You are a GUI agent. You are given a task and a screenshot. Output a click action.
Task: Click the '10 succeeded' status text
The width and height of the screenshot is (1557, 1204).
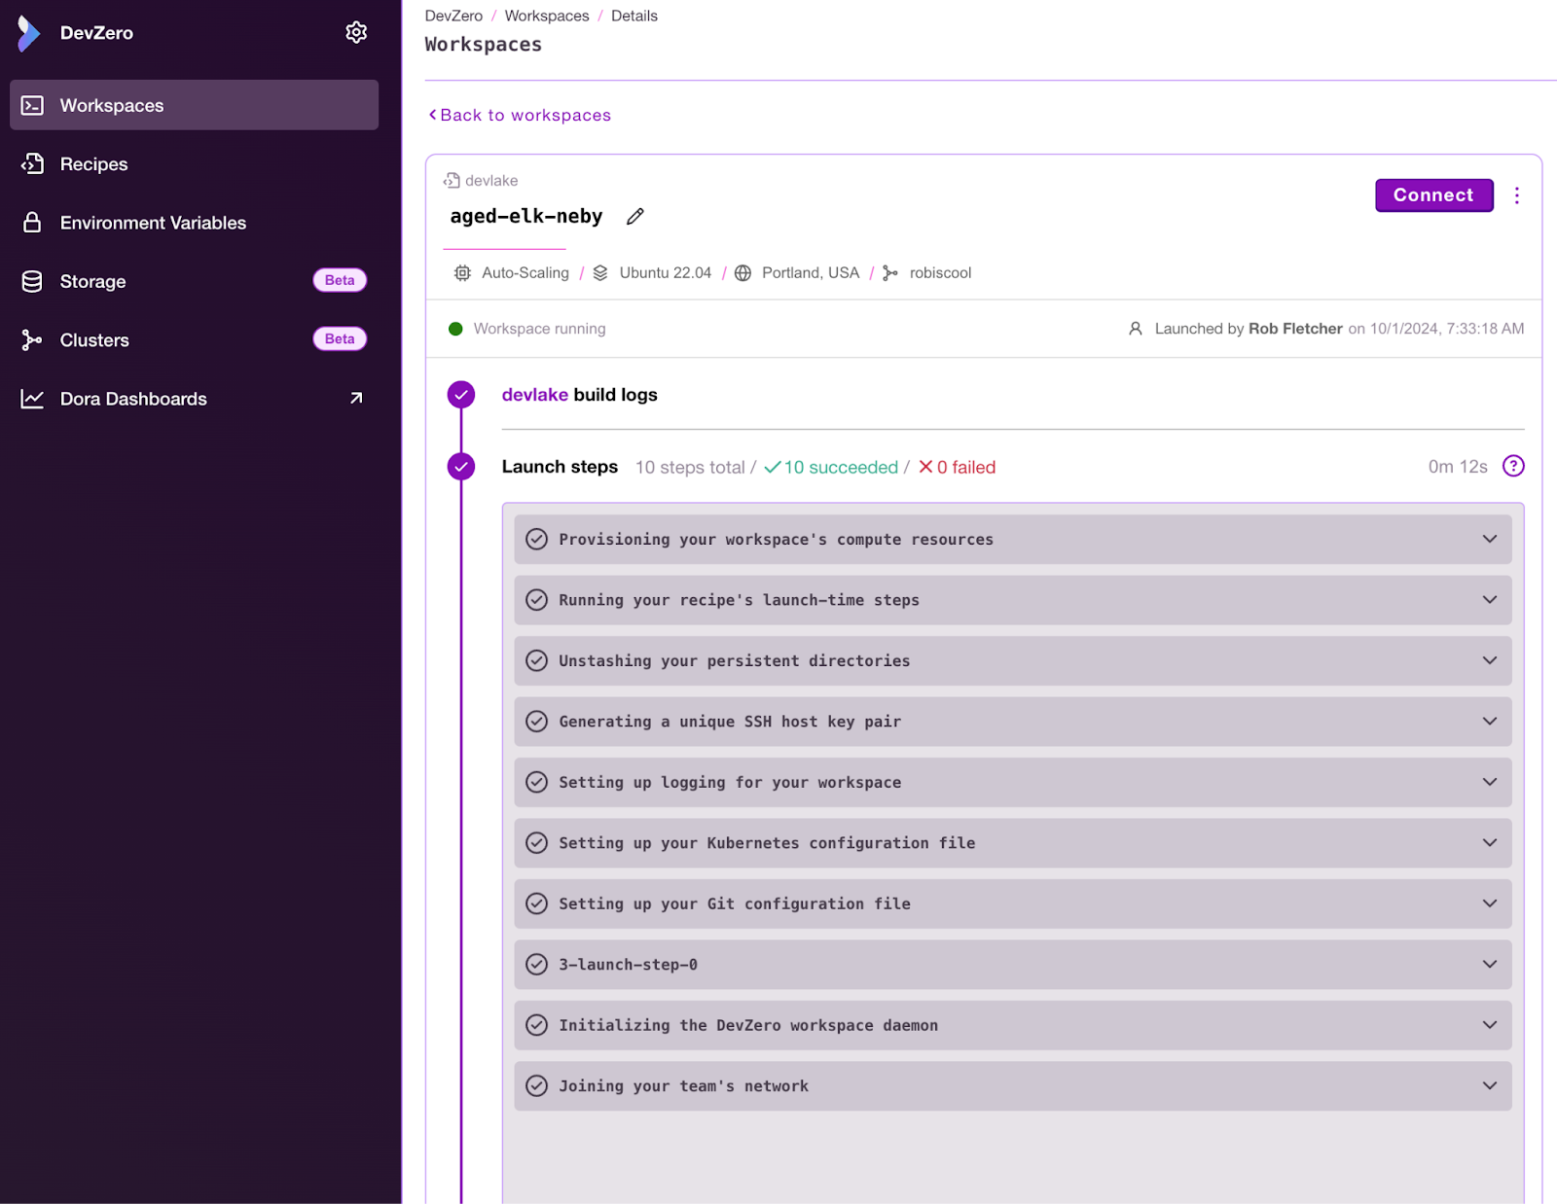point(841,467)
